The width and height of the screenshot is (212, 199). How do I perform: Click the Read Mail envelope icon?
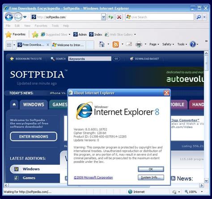(x=129, y=44)
